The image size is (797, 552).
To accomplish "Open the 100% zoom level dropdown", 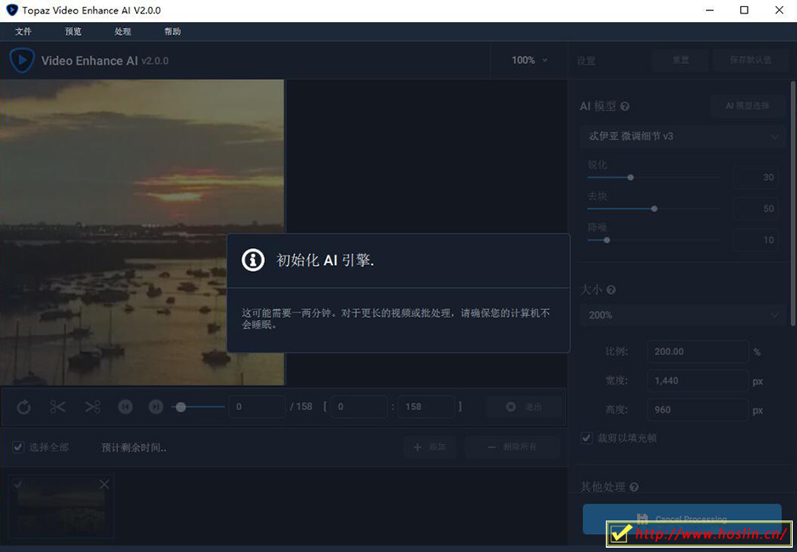I will tap(529, 60).
